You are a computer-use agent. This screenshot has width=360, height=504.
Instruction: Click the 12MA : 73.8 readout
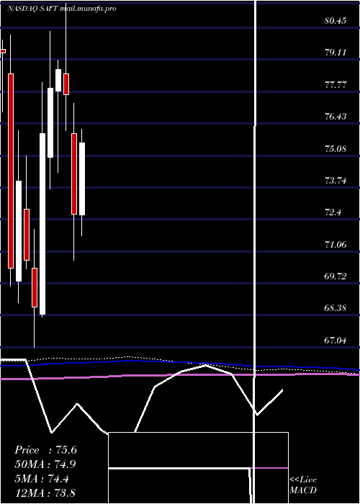(45, 492)
